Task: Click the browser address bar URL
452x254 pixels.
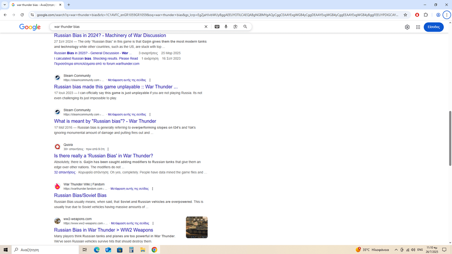Action: [x=217, y=15]
